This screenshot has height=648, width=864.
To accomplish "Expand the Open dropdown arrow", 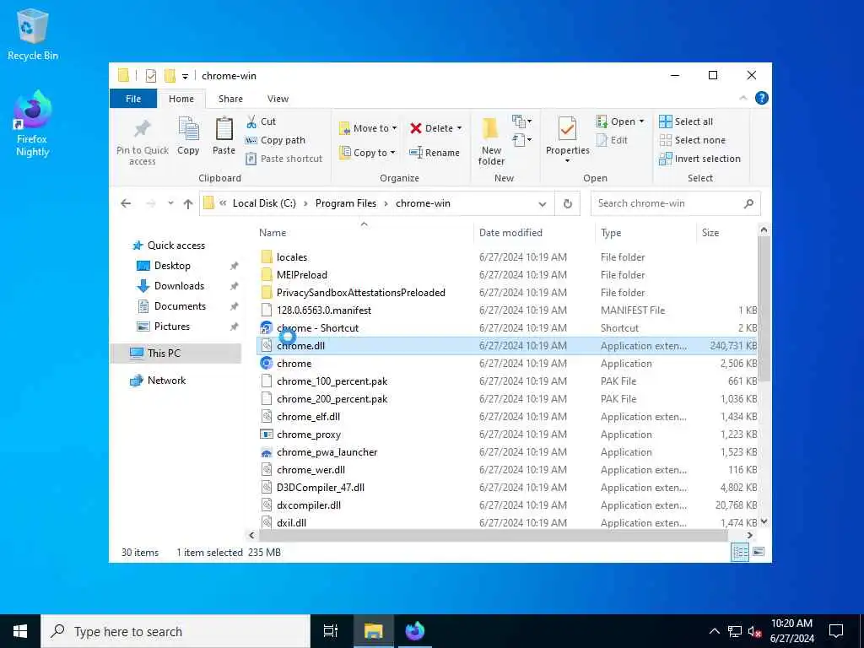I will pos(641,121).
